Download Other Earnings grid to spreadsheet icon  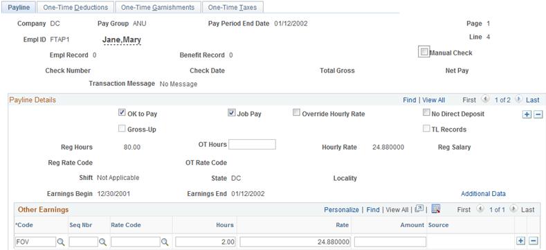[x=436, y=209]
